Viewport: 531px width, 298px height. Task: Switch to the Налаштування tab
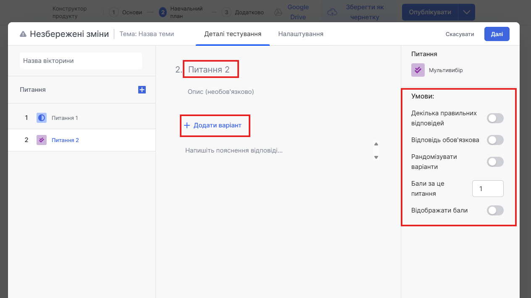click(300, 34)
